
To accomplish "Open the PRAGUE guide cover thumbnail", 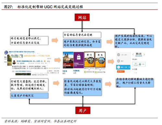I will tap(68, 60).
